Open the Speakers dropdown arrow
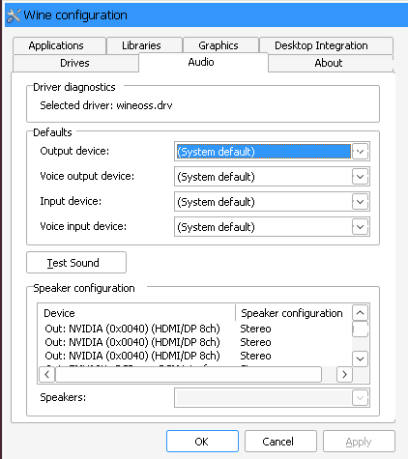Image resolution: width=408 pixels, height=459 pixels. coord(360,398)
